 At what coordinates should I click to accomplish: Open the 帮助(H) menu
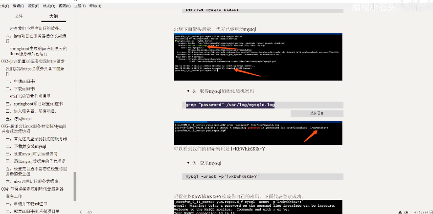coord(95,6)
